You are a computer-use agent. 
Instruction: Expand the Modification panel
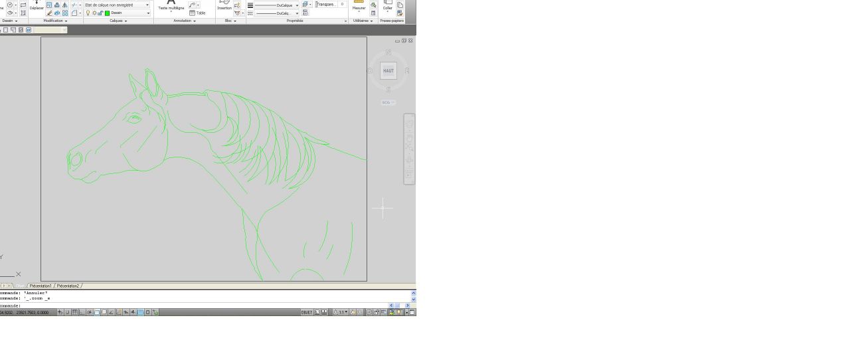55,21
